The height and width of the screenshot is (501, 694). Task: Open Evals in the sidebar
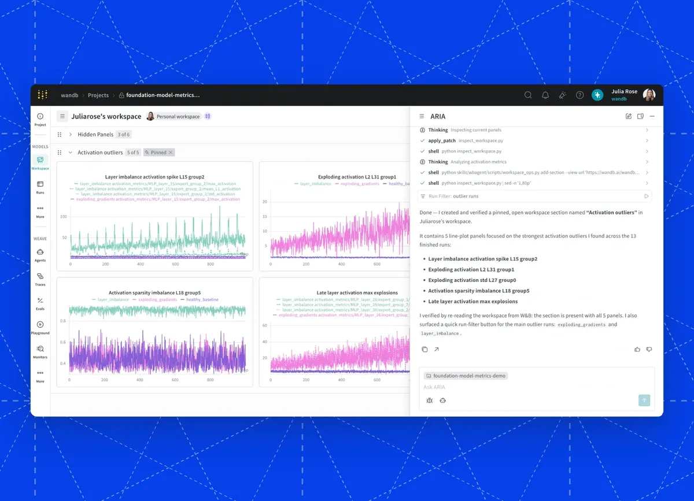[x=40, y=304]
